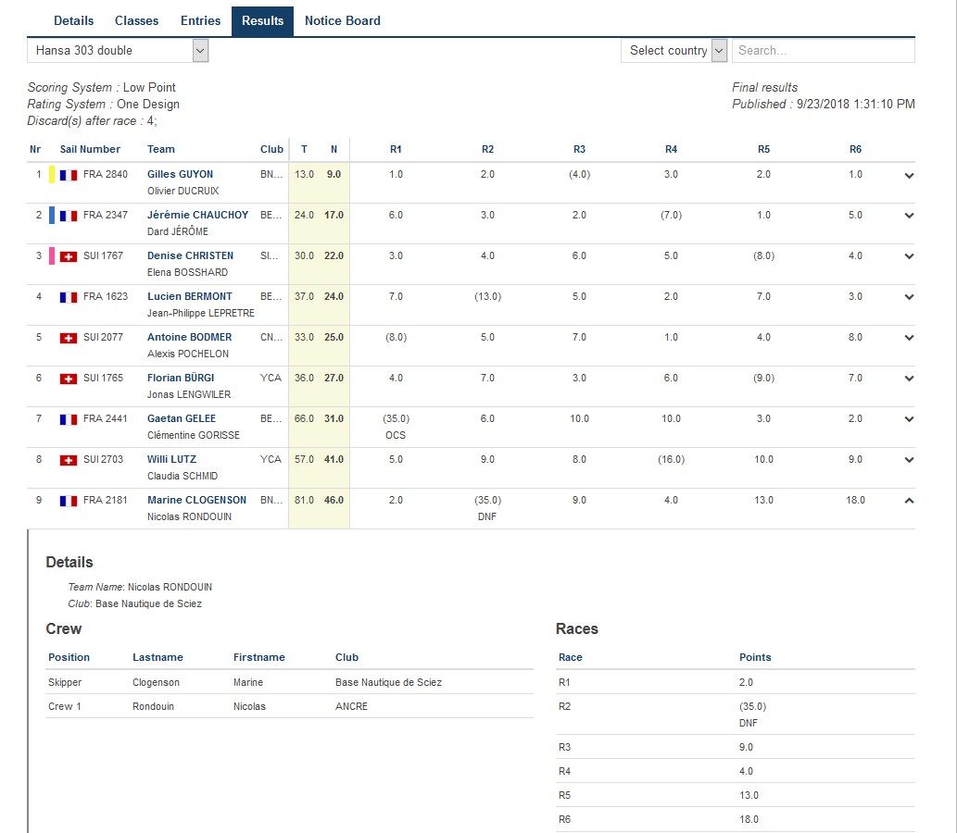The image size is (957, 833).
Task: Expand details for Gilles GUYON row
Action: click(x=909, y=176)
